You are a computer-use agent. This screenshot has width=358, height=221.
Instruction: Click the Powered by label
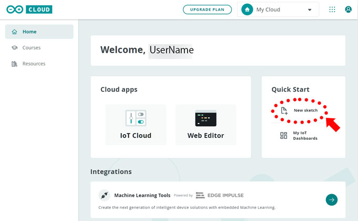point(183,195)
